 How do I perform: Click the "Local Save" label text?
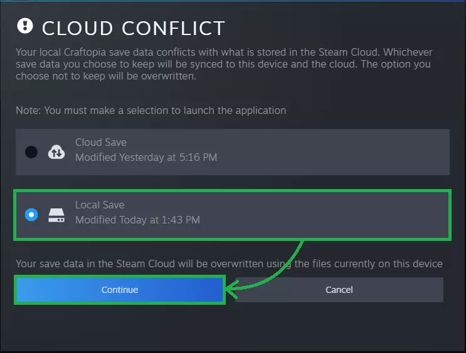point(100,205)
